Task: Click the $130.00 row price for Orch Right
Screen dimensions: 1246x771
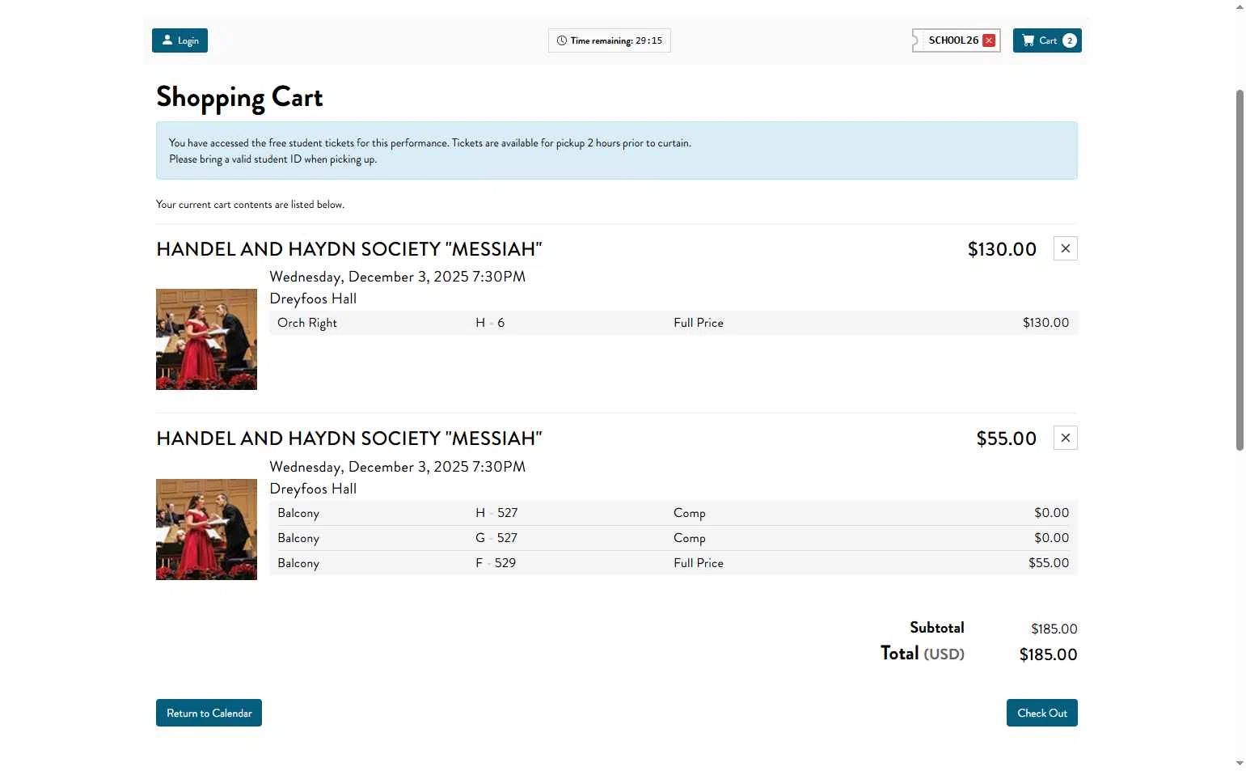Action: click(1045, 323)
